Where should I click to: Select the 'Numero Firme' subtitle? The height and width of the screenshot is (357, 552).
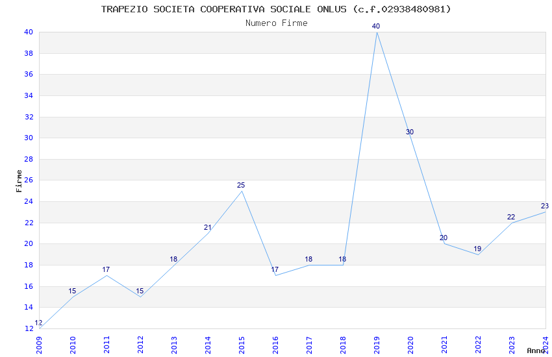pos(277,23)
